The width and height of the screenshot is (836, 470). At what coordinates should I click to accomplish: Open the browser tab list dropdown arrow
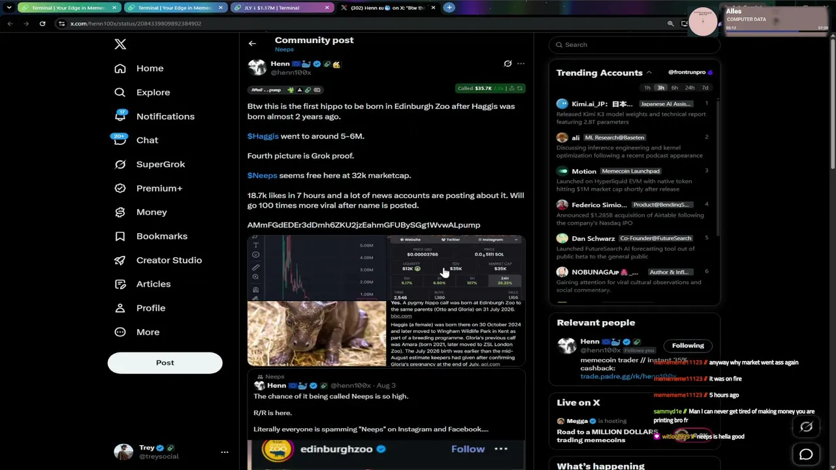[x=9, y=8]
